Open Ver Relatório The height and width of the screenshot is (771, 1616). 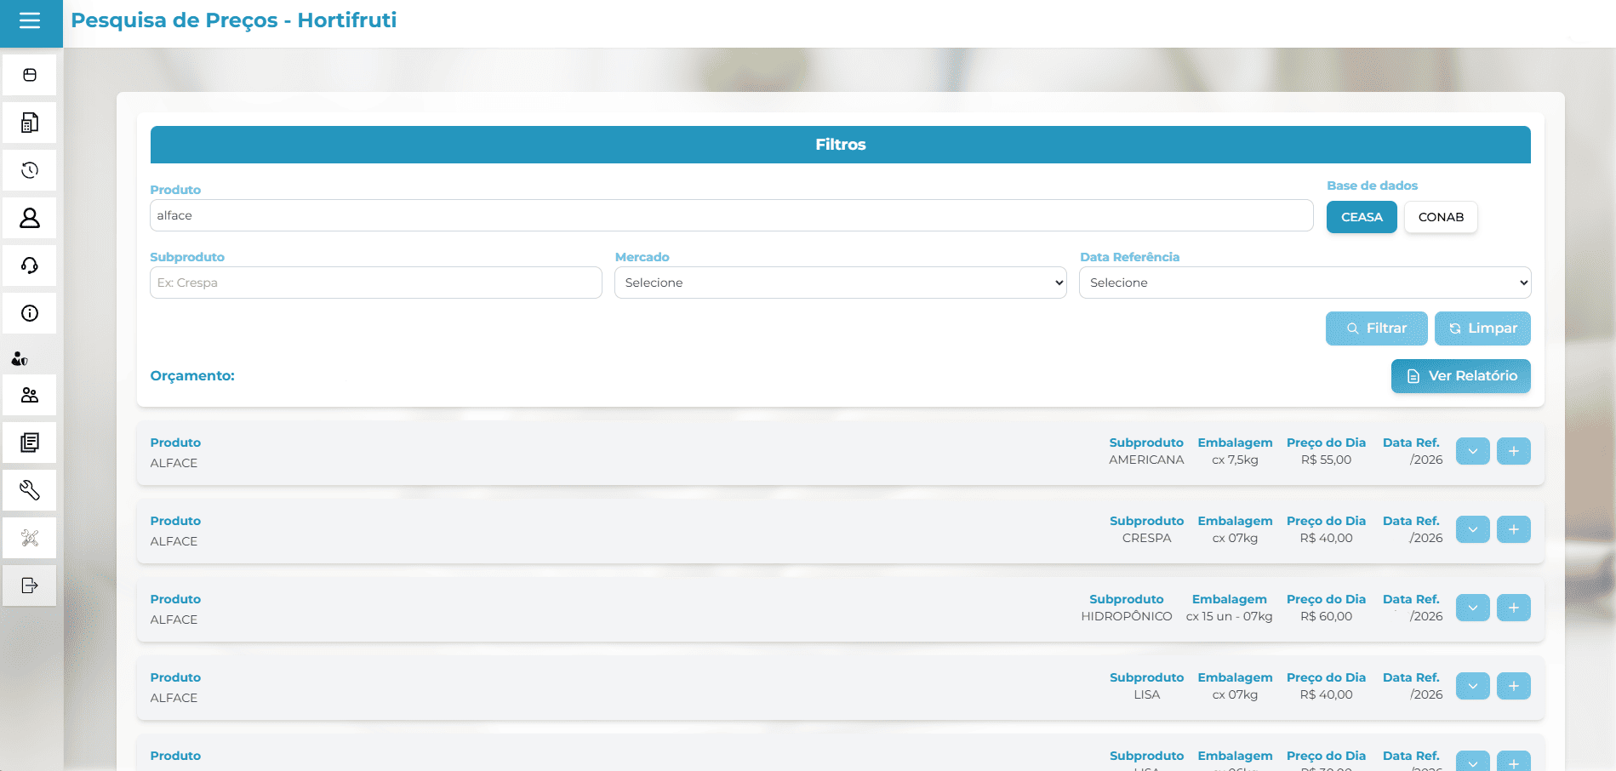(1460, 376)
